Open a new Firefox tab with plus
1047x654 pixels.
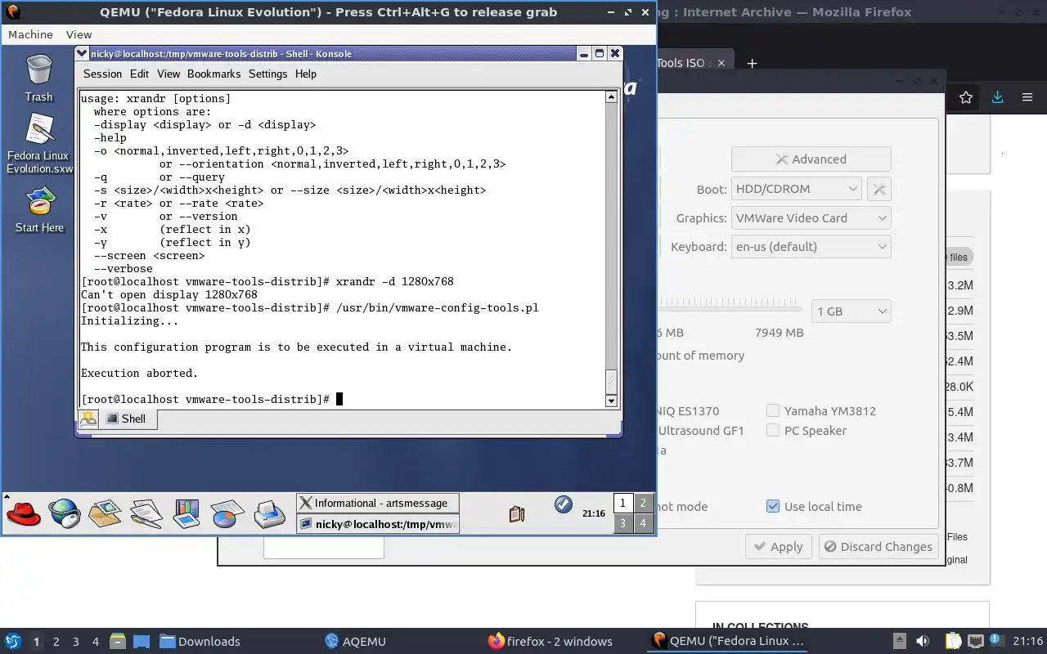(x=752, y=63)
